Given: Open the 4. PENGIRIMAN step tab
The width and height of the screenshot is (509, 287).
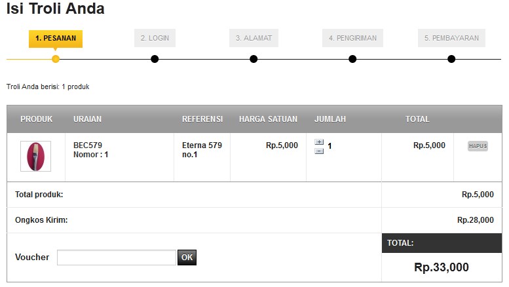Looking at the screenshot, I should 352,38.
